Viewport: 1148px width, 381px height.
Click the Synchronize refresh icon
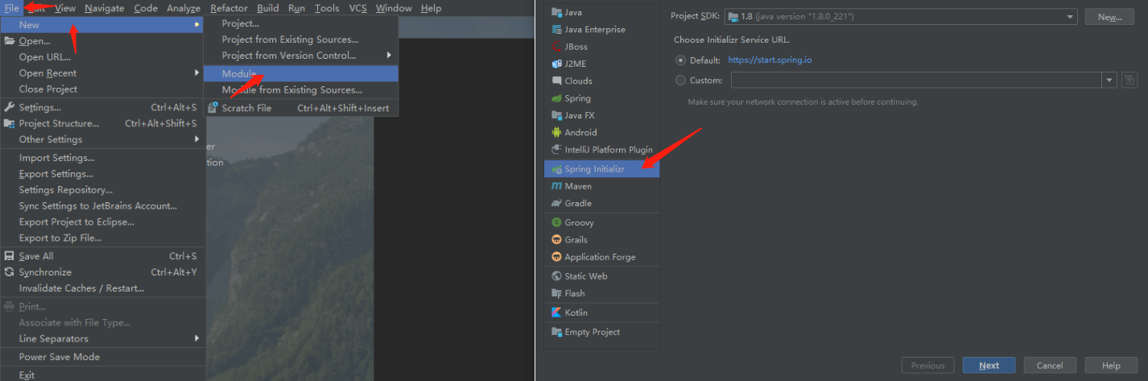pyautogui.click(x=10, y=272)
